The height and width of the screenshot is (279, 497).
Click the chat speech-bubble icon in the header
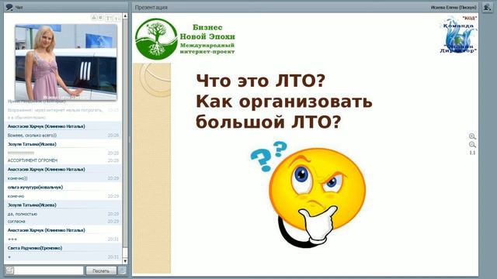(9, 7)
